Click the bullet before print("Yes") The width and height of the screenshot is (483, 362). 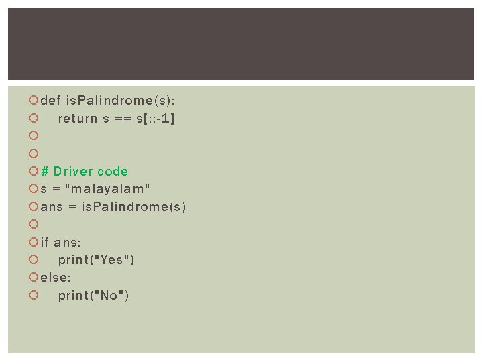(34, 259)
